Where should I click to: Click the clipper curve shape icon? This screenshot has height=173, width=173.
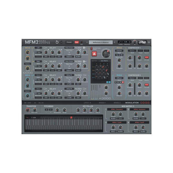121,42
